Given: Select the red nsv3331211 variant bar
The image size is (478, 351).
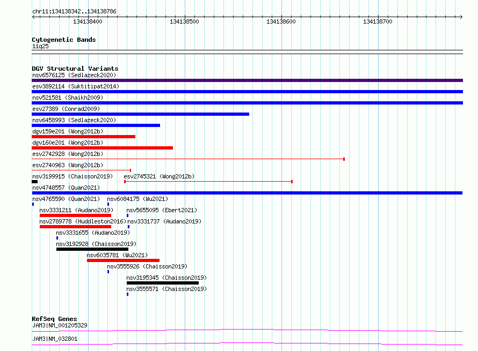Looking at the screenshot, I should coord(75,215).
